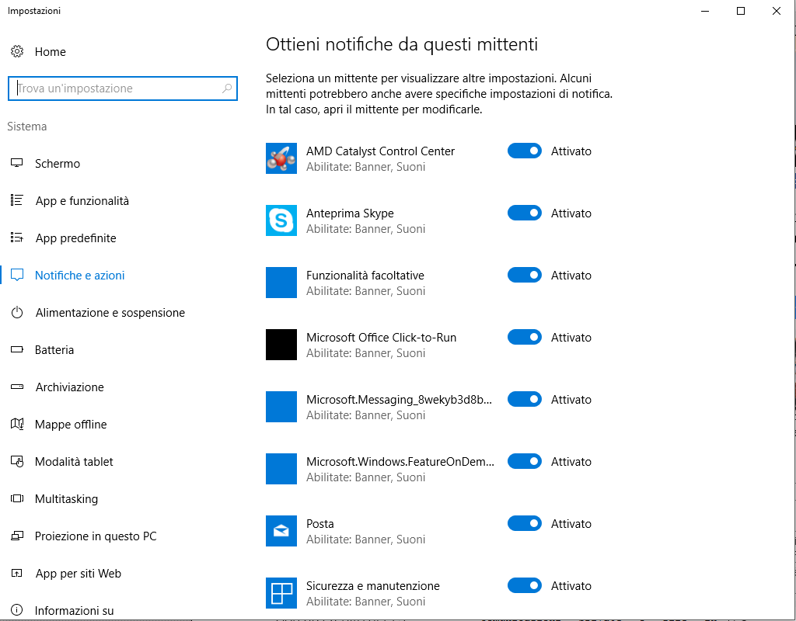Focus the Trova un'impostazione search box

coord(123,88)
